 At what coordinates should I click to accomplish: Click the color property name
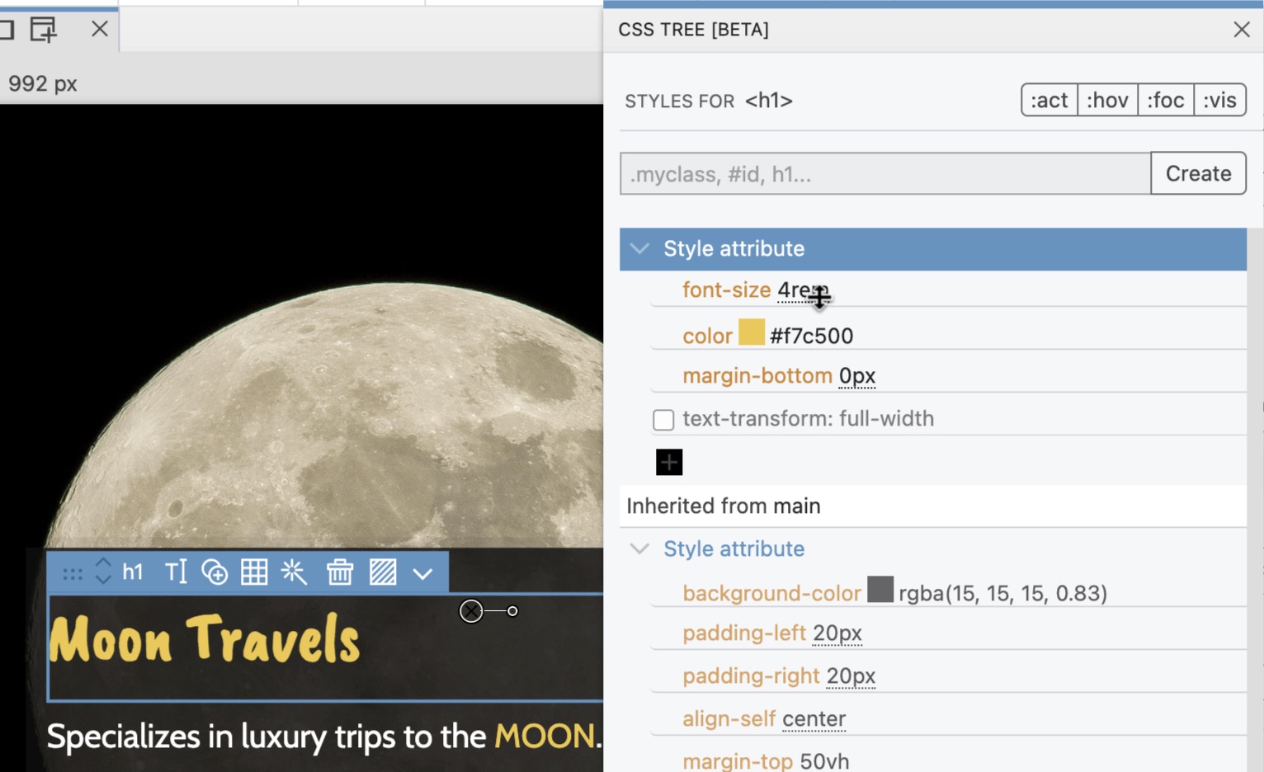tap(707, 336)
